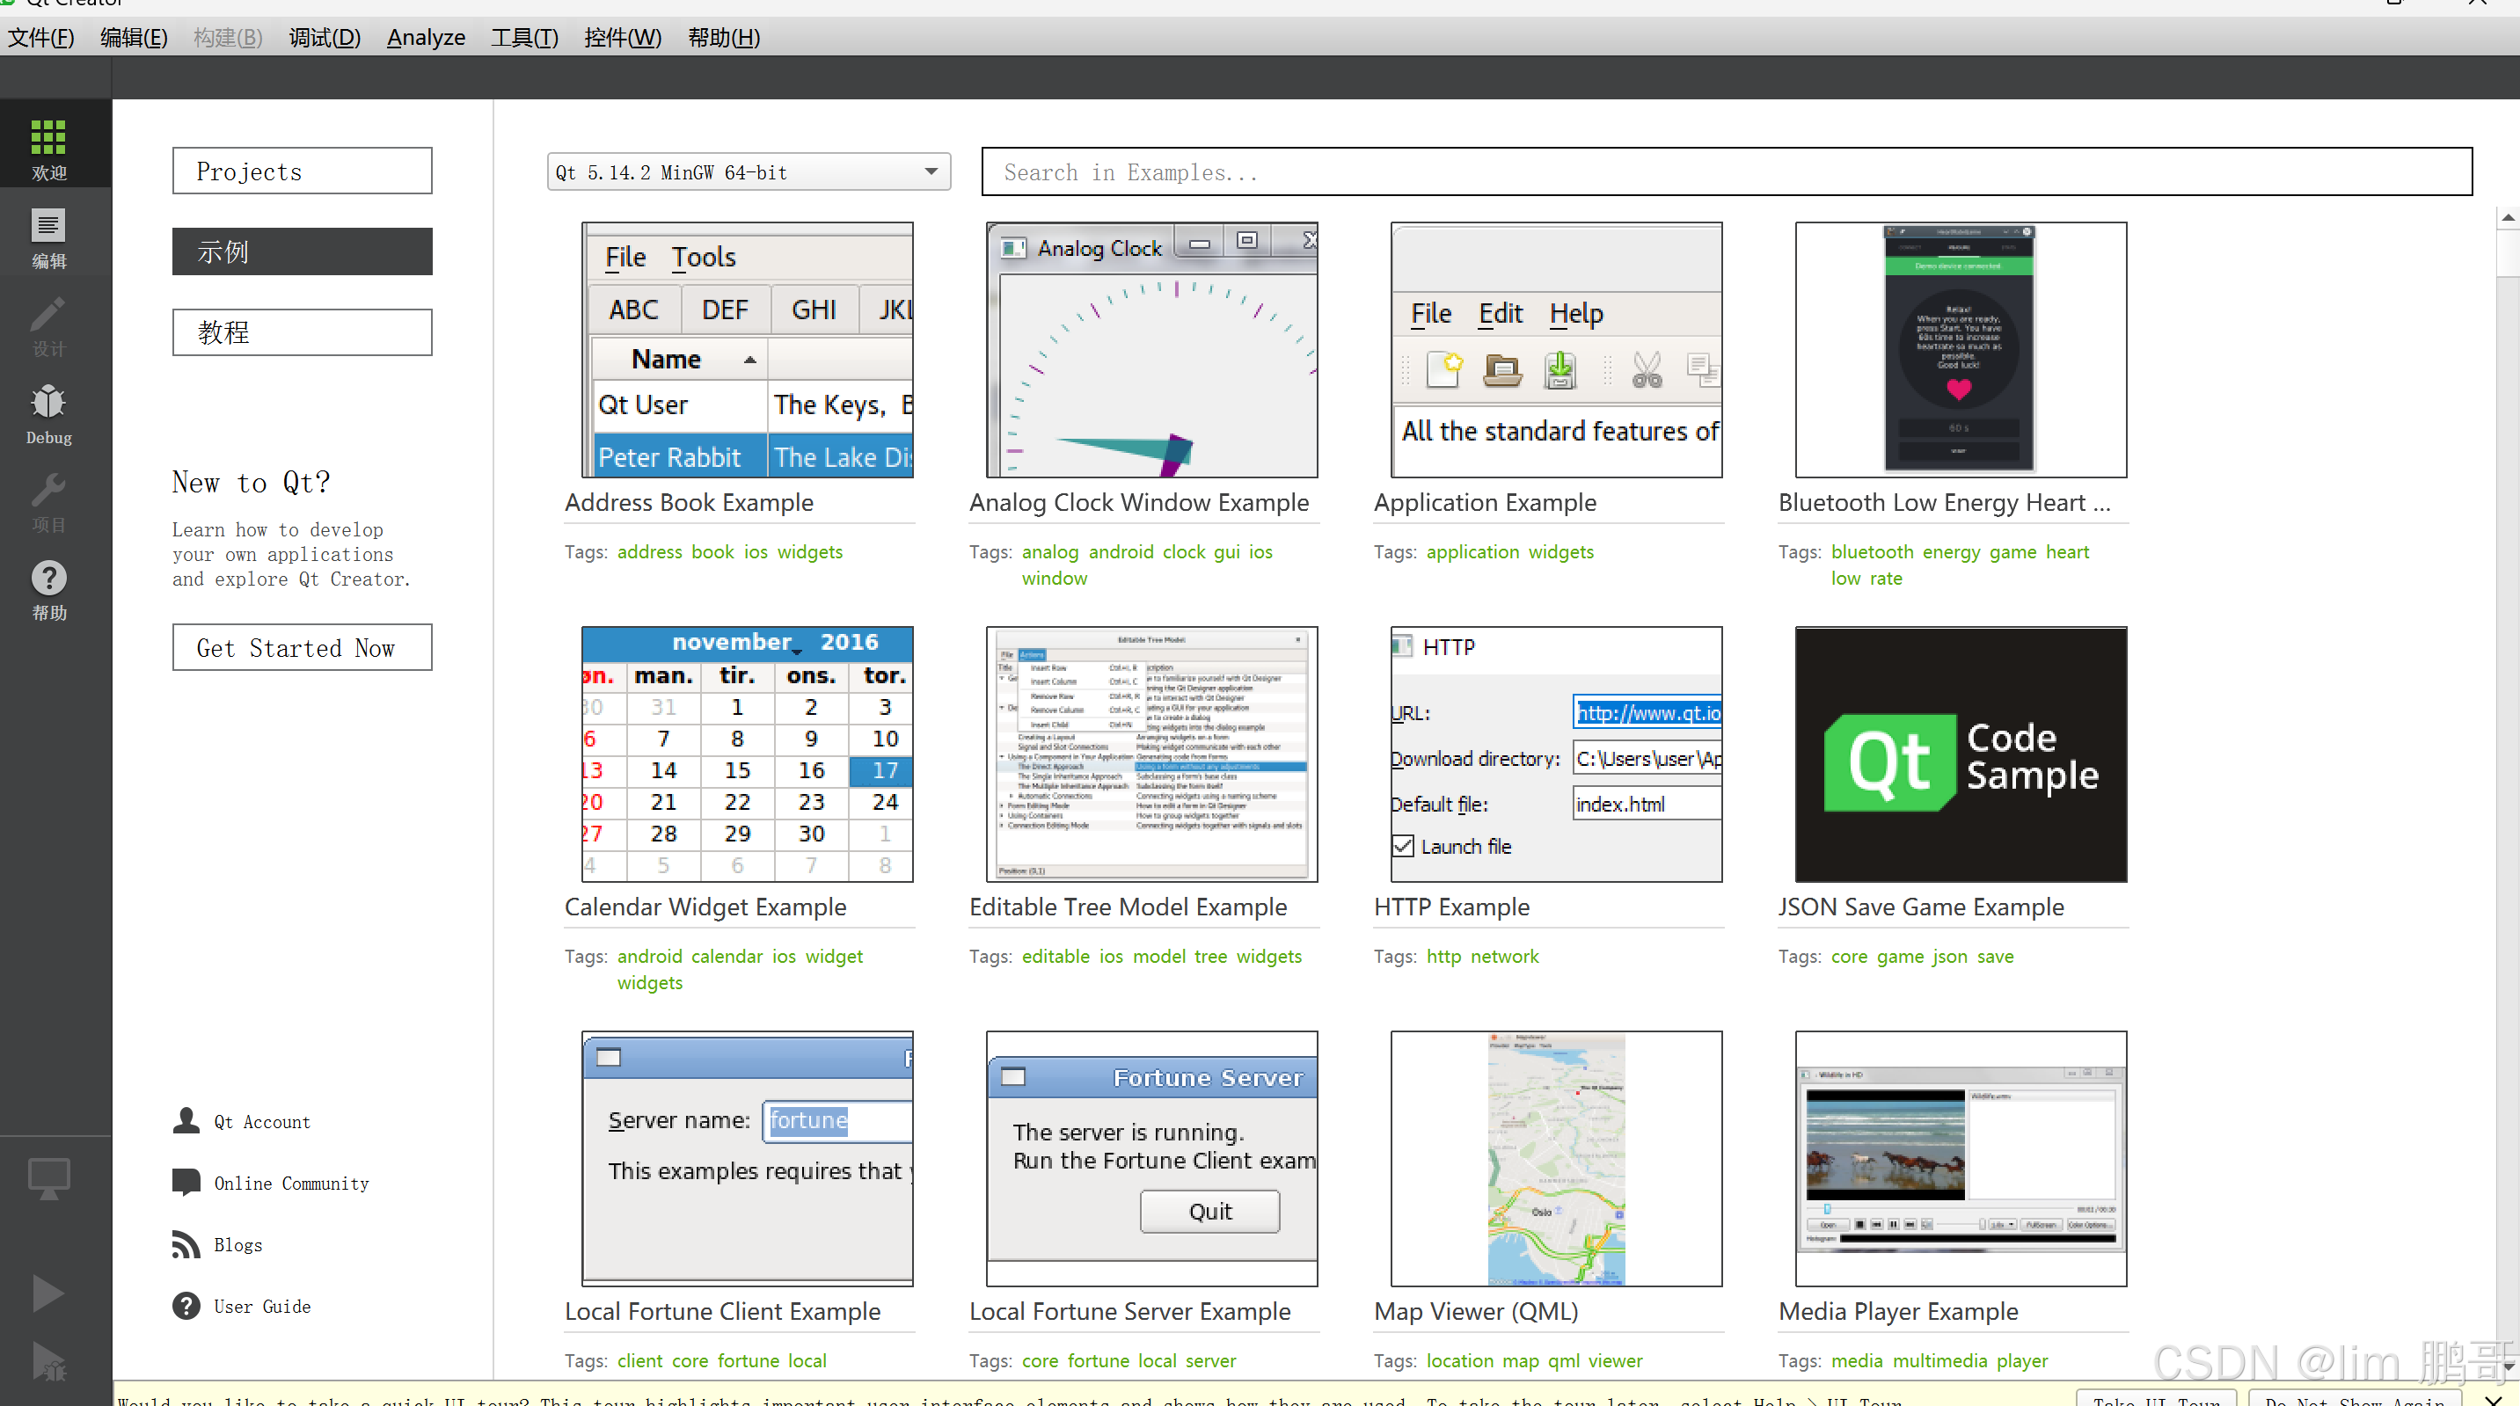Filter by the bluetooth tag
The height and width of the screenshot is (1406, 2520).
[x=1872, y=551]
